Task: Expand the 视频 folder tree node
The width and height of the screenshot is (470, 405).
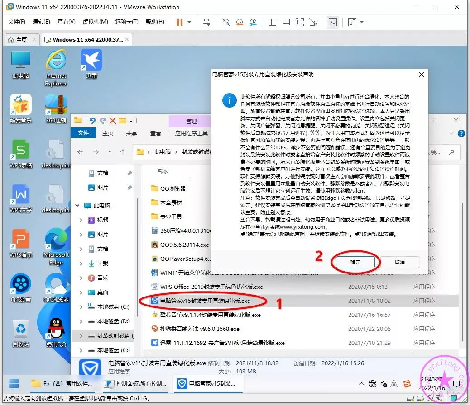Action: 81,220
